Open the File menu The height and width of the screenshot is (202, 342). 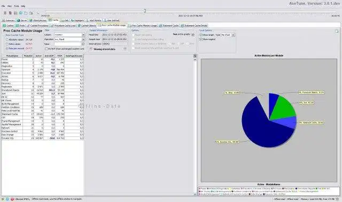3,6
